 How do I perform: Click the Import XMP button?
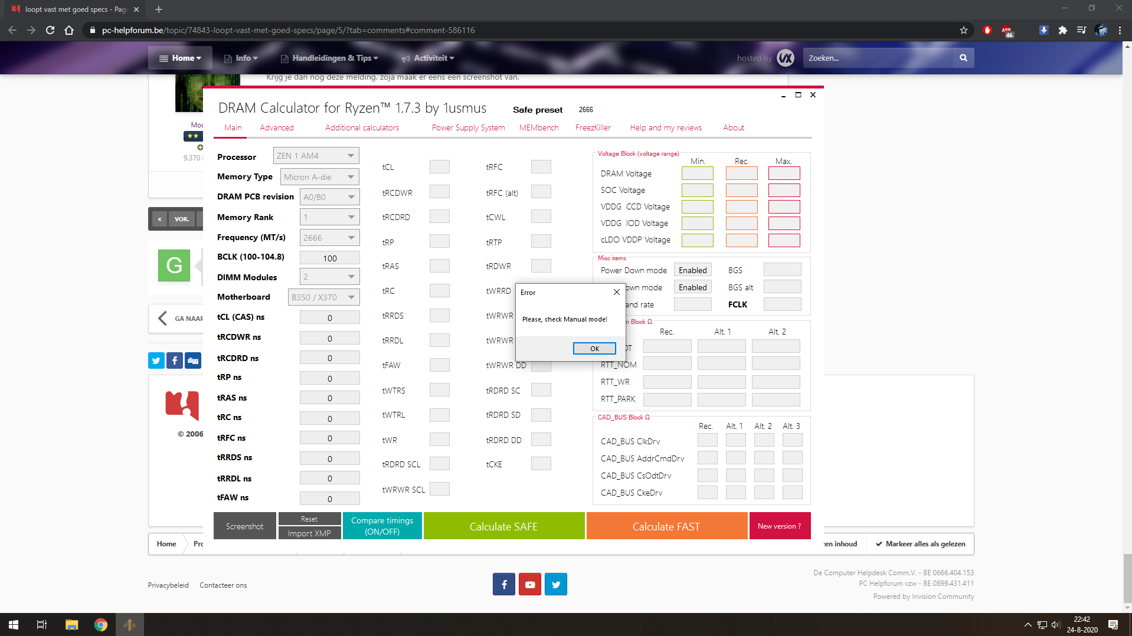pos(309,533)
